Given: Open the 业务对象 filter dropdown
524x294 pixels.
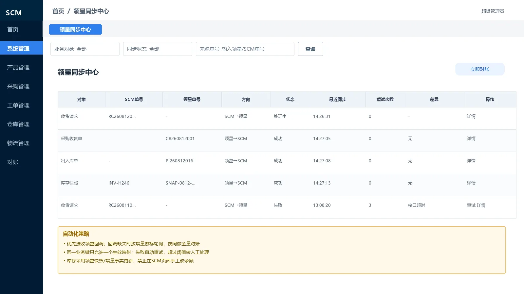Looking at the screenshot, I should click(85, 49).
